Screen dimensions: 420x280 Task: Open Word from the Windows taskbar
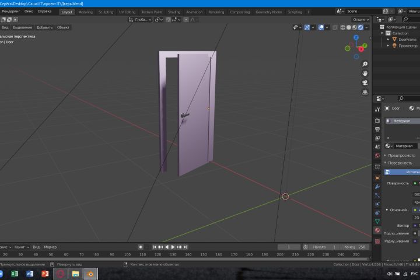(x=30, y=274)
